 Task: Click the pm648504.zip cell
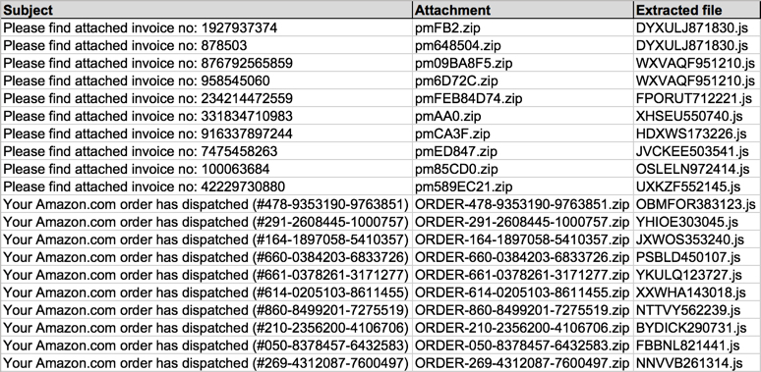click(523, 45)
